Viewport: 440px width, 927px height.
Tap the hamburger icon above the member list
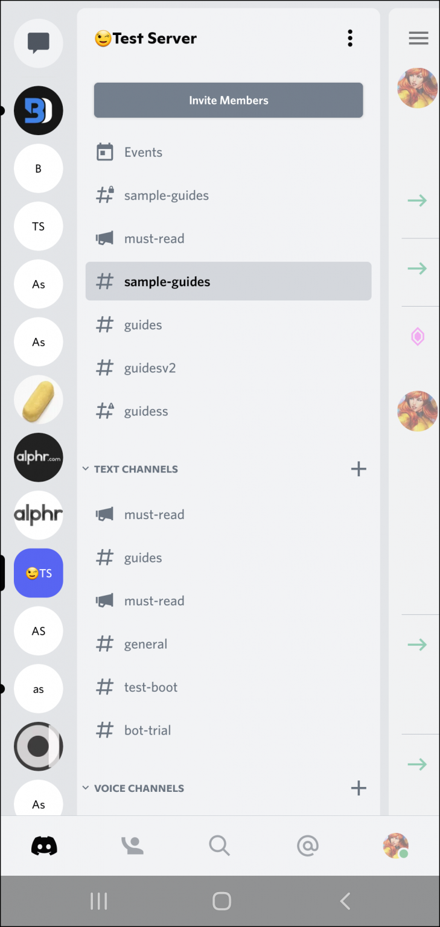tap(418, 37)
